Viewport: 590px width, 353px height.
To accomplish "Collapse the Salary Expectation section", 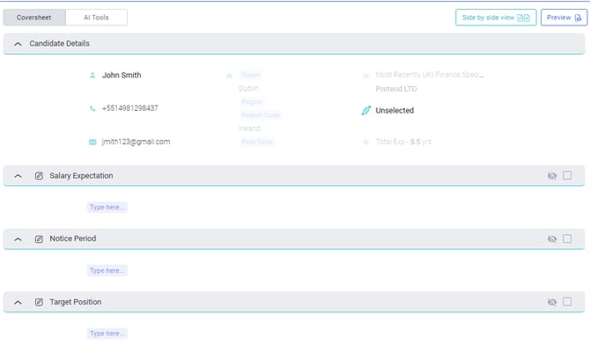I will (x=18, y=176).
